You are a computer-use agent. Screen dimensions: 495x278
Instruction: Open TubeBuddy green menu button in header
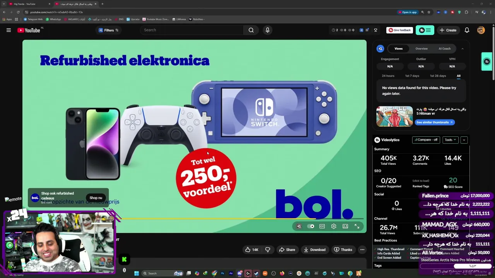pos(425,30)
